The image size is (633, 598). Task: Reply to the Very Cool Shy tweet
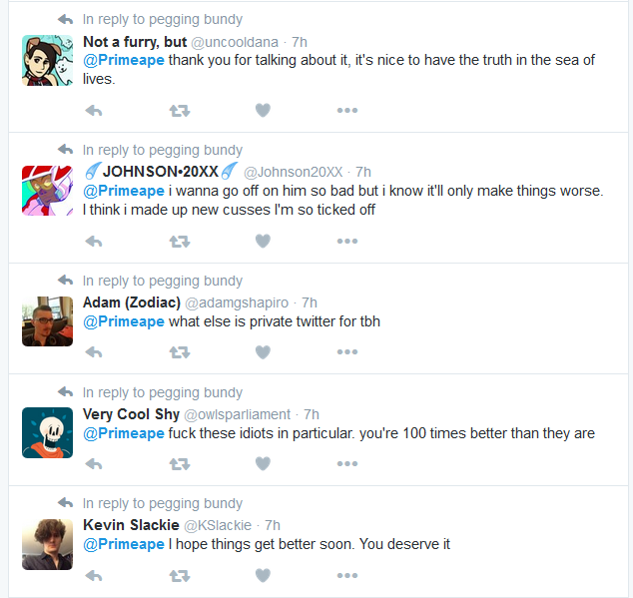tap(94, 463)
